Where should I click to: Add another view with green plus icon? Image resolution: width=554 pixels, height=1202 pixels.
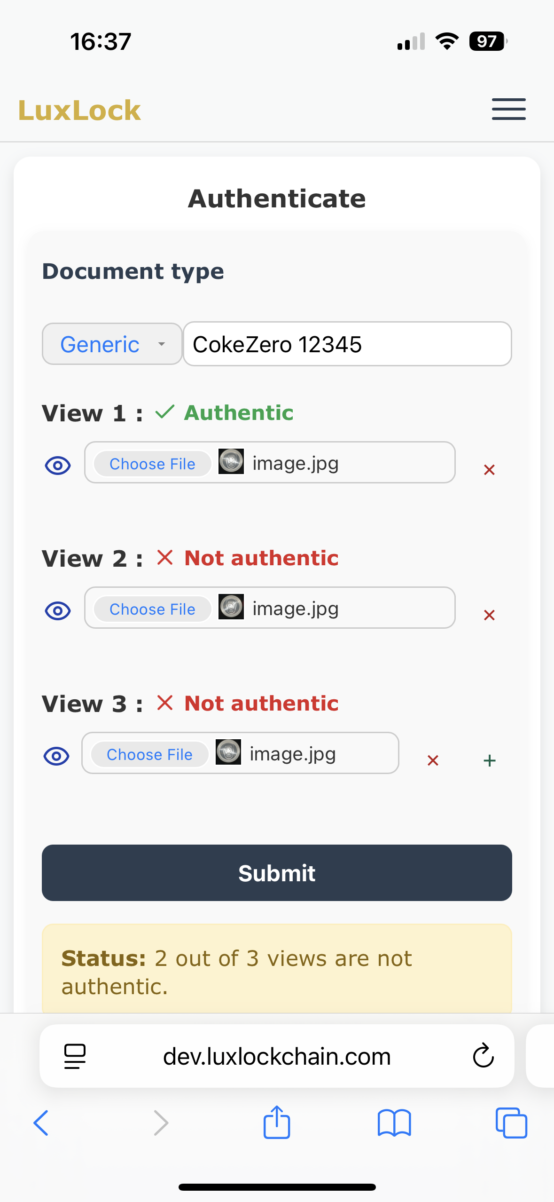click(490, 760)
